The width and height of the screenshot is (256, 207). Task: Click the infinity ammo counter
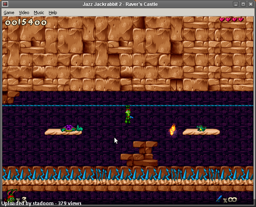[x=231, y=200]
